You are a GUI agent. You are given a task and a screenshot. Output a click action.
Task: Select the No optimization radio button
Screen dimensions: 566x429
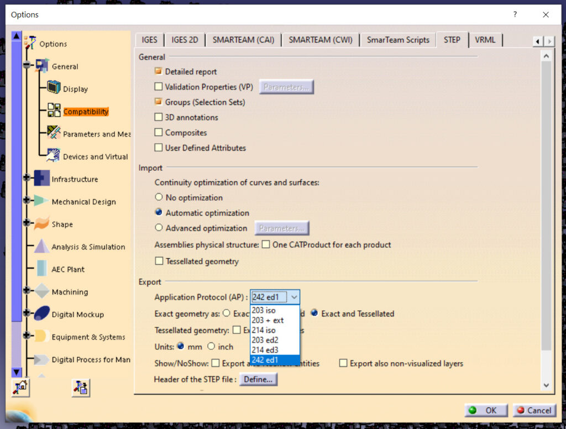(158, 197)
